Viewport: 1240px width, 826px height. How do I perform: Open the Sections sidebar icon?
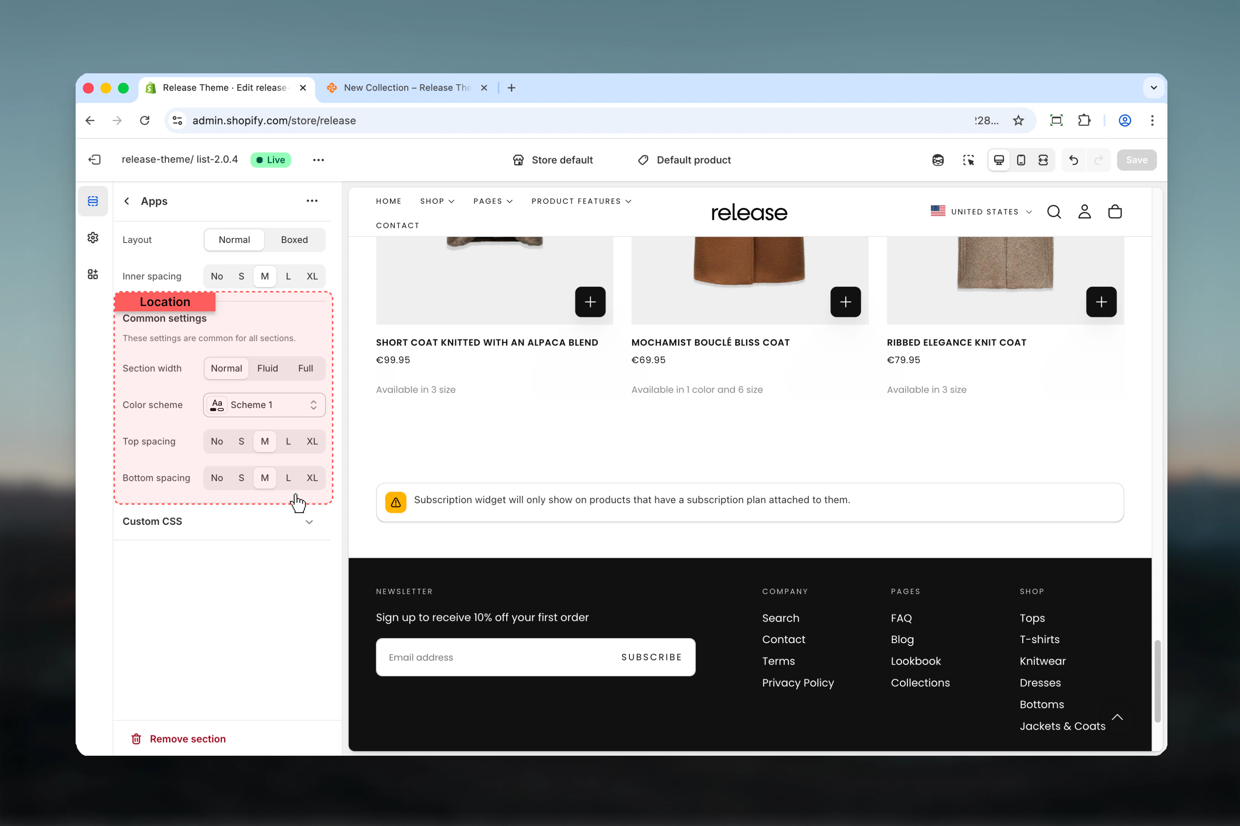(x=93, y=201)
